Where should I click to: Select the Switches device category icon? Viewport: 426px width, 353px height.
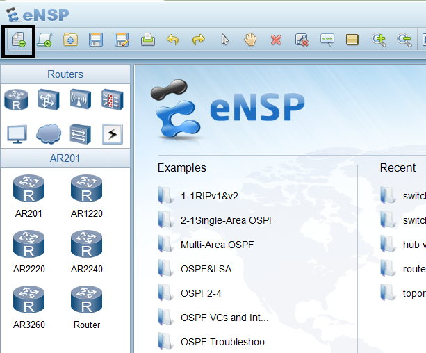pos(49,100)
